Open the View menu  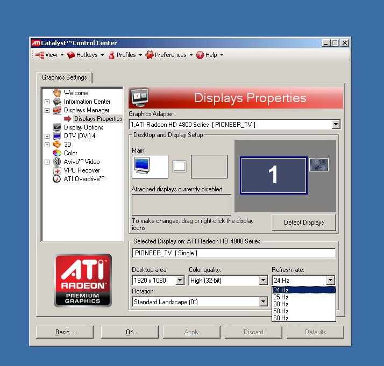(49, 55)
